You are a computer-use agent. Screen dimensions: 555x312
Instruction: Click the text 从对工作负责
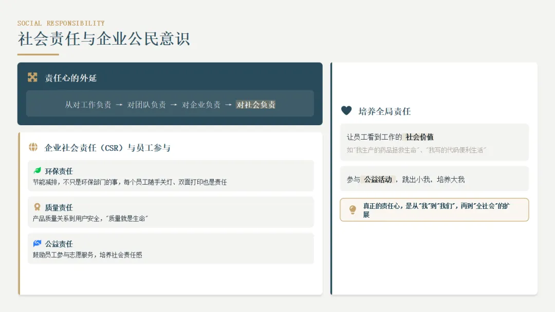[x=88, y=105]
